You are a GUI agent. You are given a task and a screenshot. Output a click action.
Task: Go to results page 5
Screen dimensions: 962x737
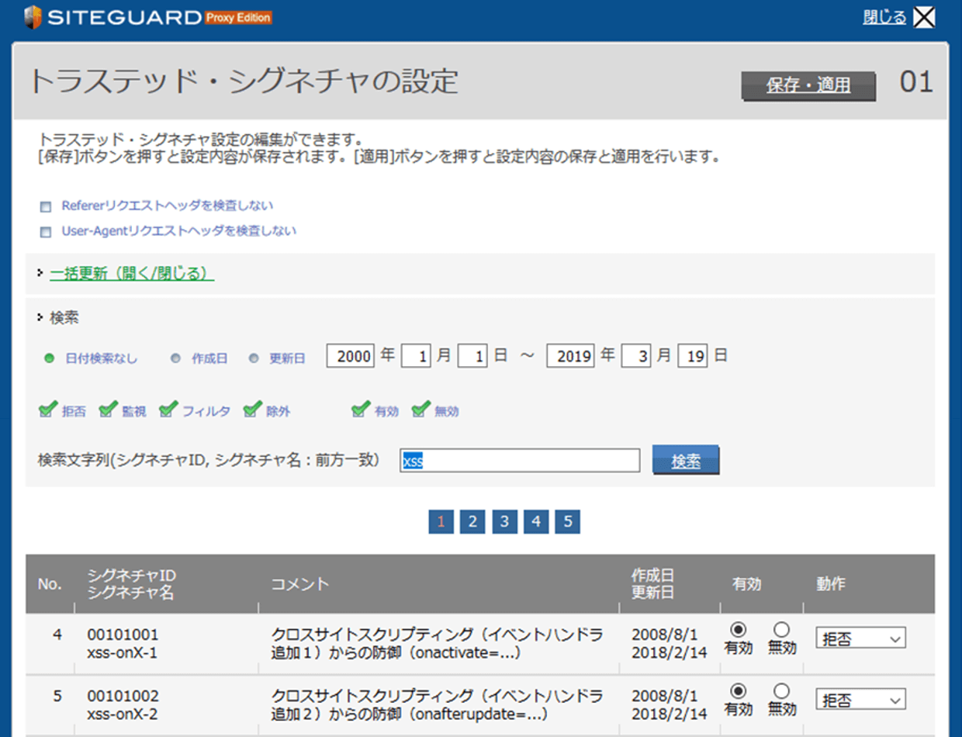(568, 522)
